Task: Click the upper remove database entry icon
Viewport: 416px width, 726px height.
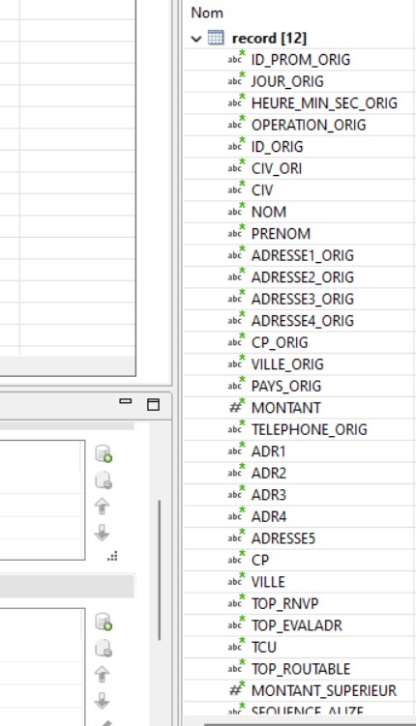Action: [x=104, y=480]
